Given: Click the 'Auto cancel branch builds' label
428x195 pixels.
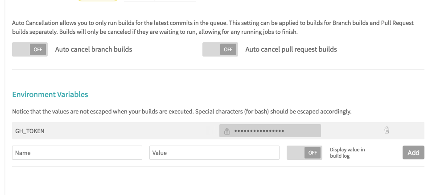Looking at the screenshot, I should [94, 49].
